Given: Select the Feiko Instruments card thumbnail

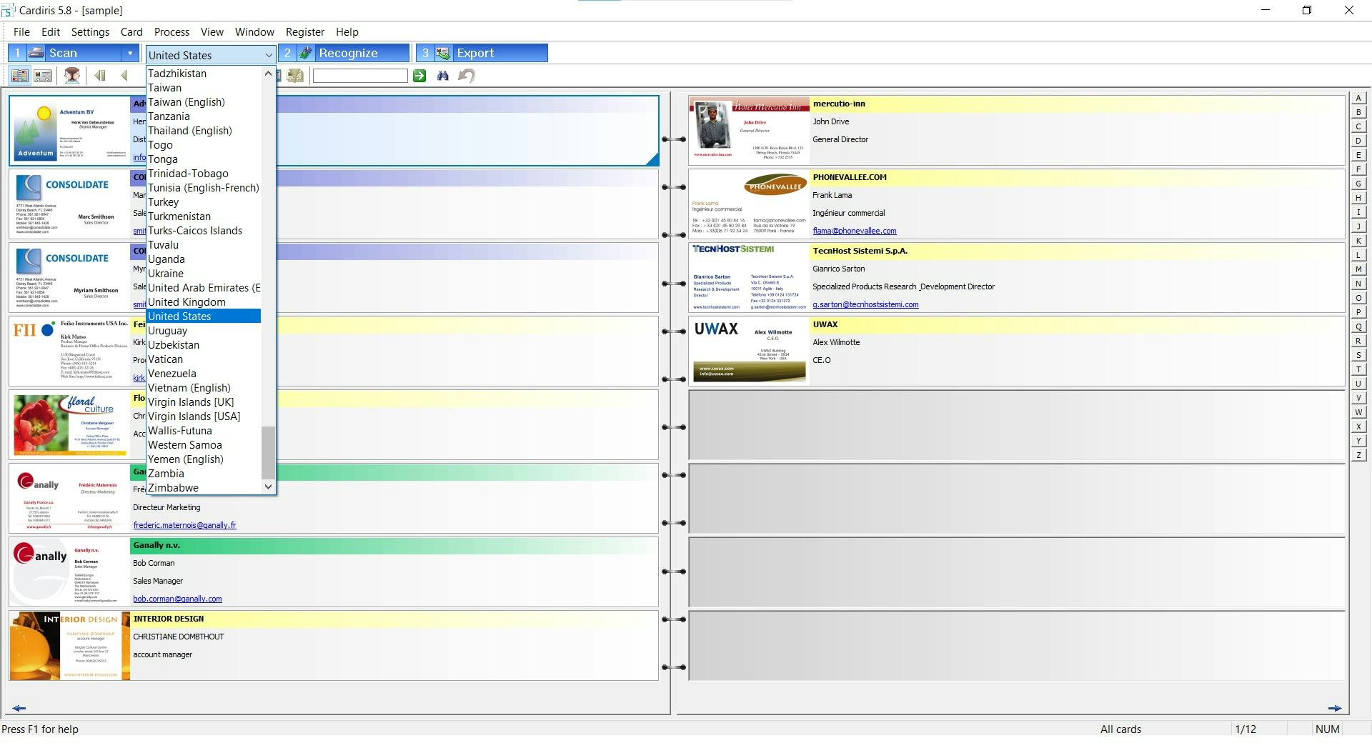Looking at the screenshot, I should coord(70,351).
